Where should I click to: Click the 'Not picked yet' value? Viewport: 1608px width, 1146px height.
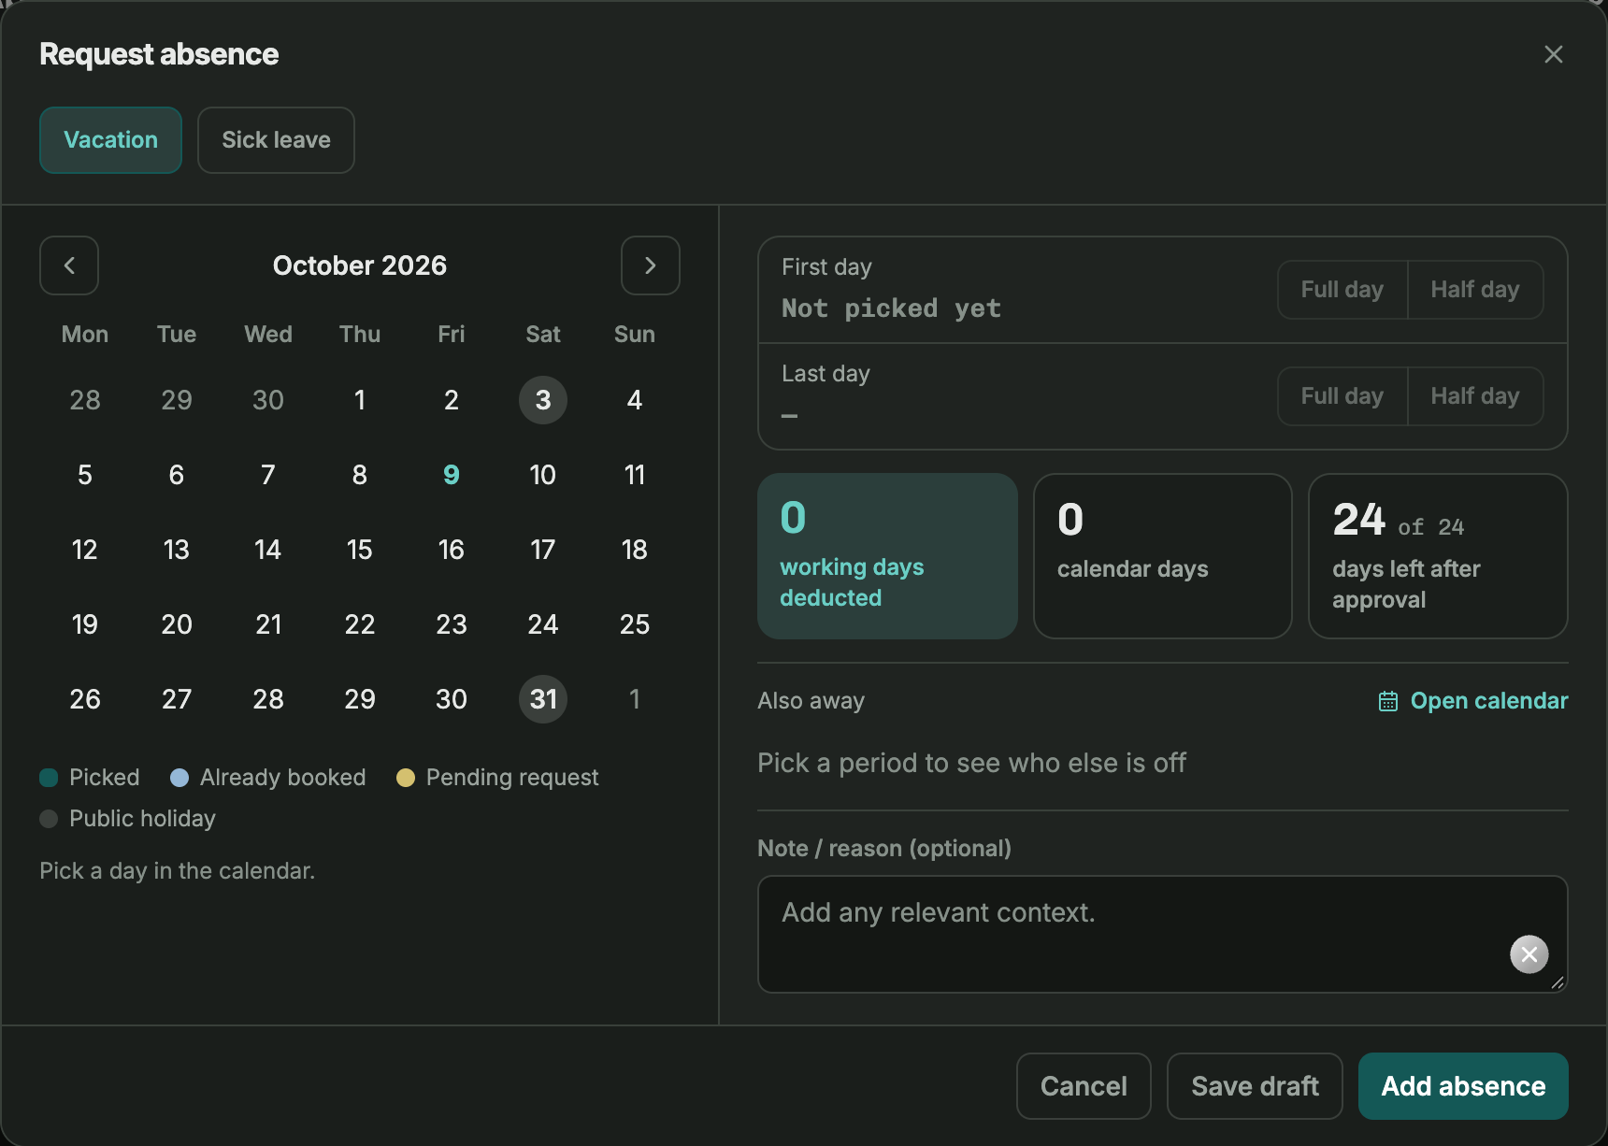(891, 308)
